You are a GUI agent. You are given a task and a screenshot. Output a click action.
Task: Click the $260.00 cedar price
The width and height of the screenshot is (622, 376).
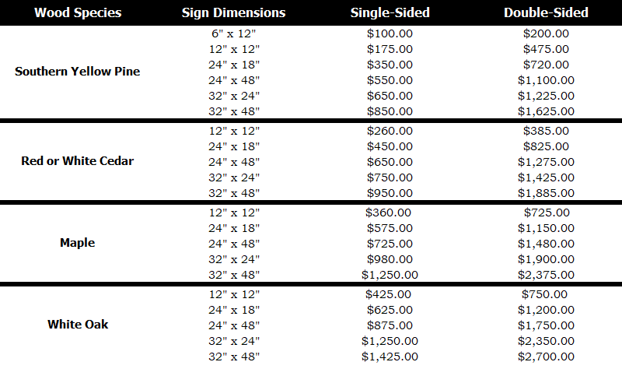[x=390, y=131]
